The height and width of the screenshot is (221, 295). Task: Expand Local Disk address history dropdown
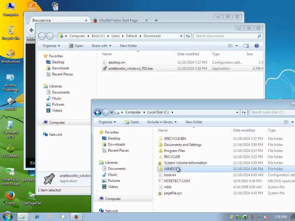(237, 113)
